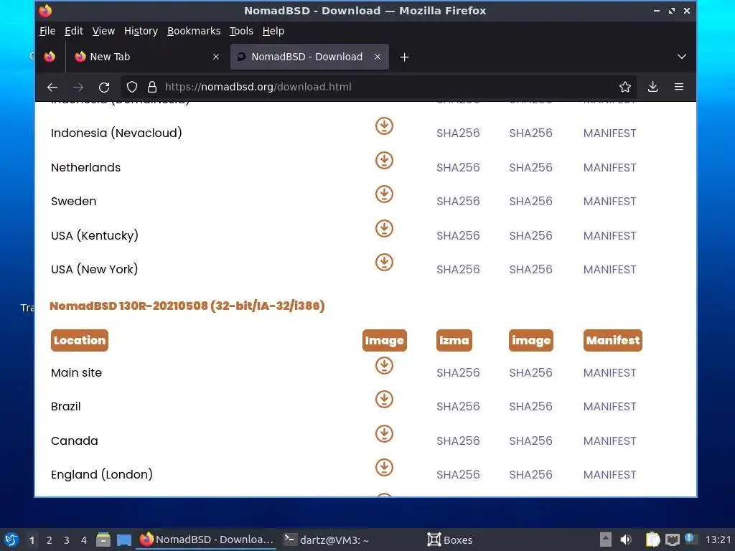Open Netherlands lzma SHA256 link

(458, 168)
